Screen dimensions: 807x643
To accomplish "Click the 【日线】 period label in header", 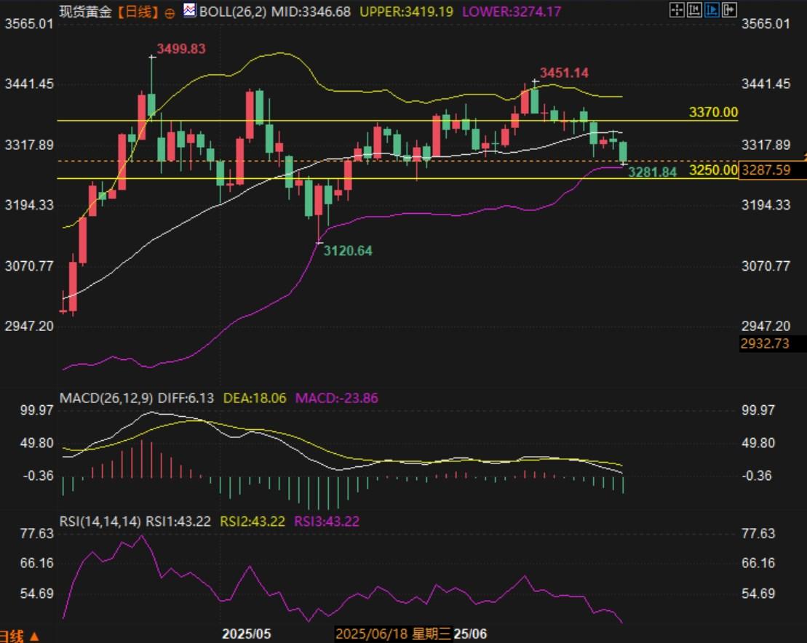I will coord(138,12).
